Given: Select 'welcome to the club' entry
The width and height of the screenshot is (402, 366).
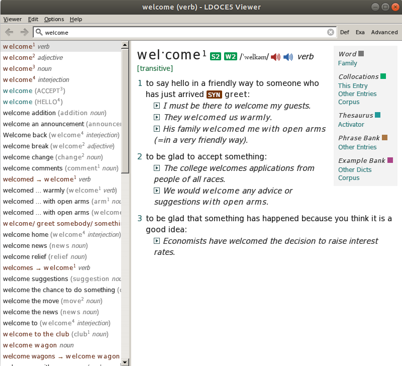Looking at the screenshot, I should pyautogui.click(x=61, y=334).
